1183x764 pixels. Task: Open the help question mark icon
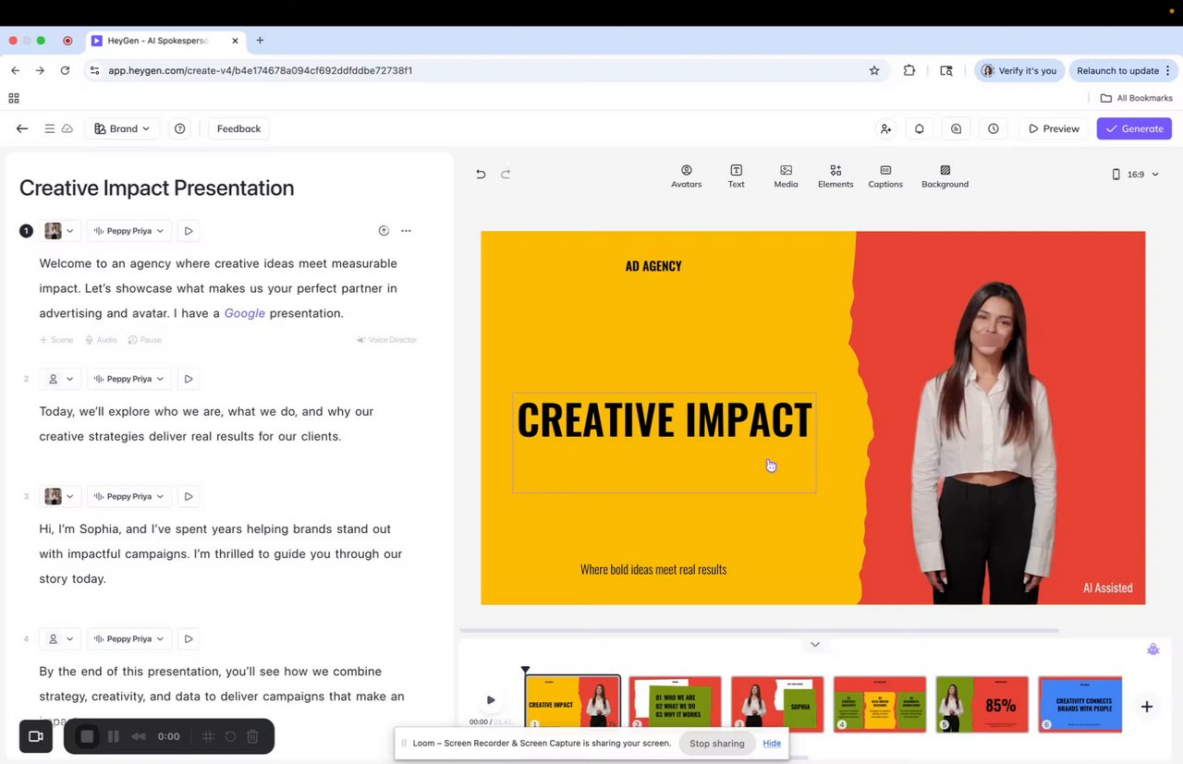pyautogui.click(x=180, y=128)
